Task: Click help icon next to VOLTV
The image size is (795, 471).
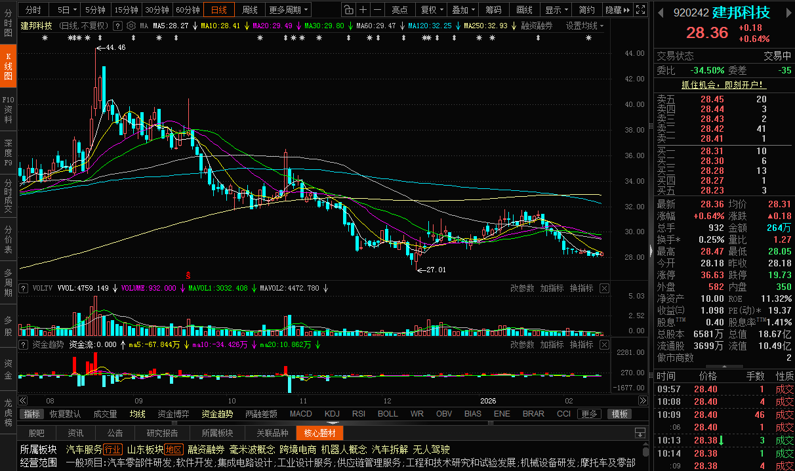Action: coord(24,288)
